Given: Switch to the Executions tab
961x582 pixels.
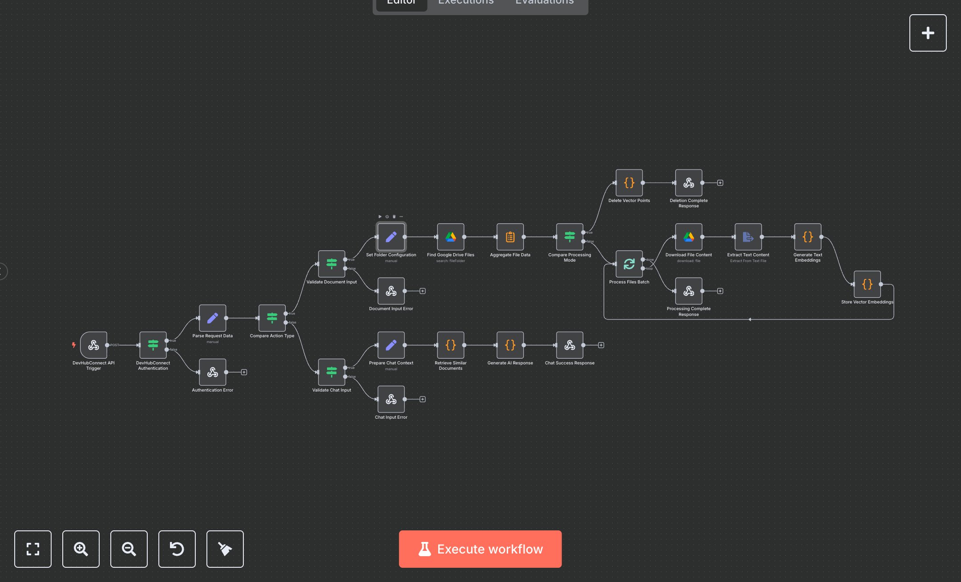Looking at the screenshot, I should click(466, 3).
